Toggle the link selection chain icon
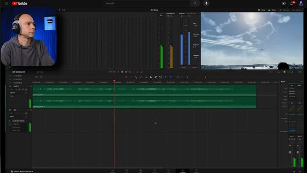 (x=155, y=77)
